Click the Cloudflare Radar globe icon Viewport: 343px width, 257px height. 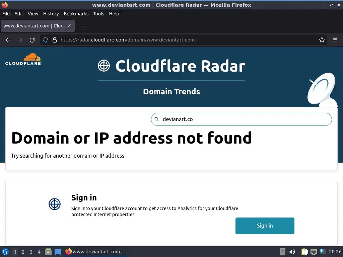pyautogui.click(x=104, y=66)
